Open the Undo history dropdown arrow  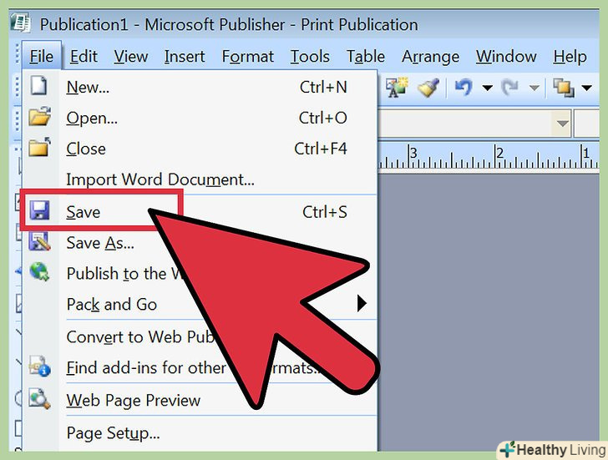pos(488,88)
